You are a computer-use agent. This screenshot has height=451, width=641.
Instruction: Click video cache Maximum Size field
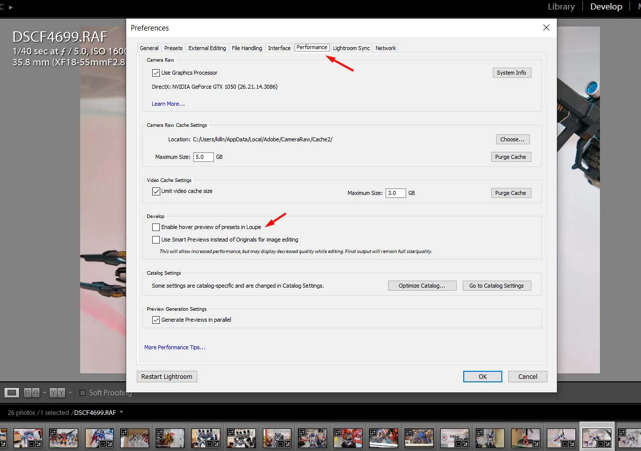pyautogui.click(x=396, y=193)
